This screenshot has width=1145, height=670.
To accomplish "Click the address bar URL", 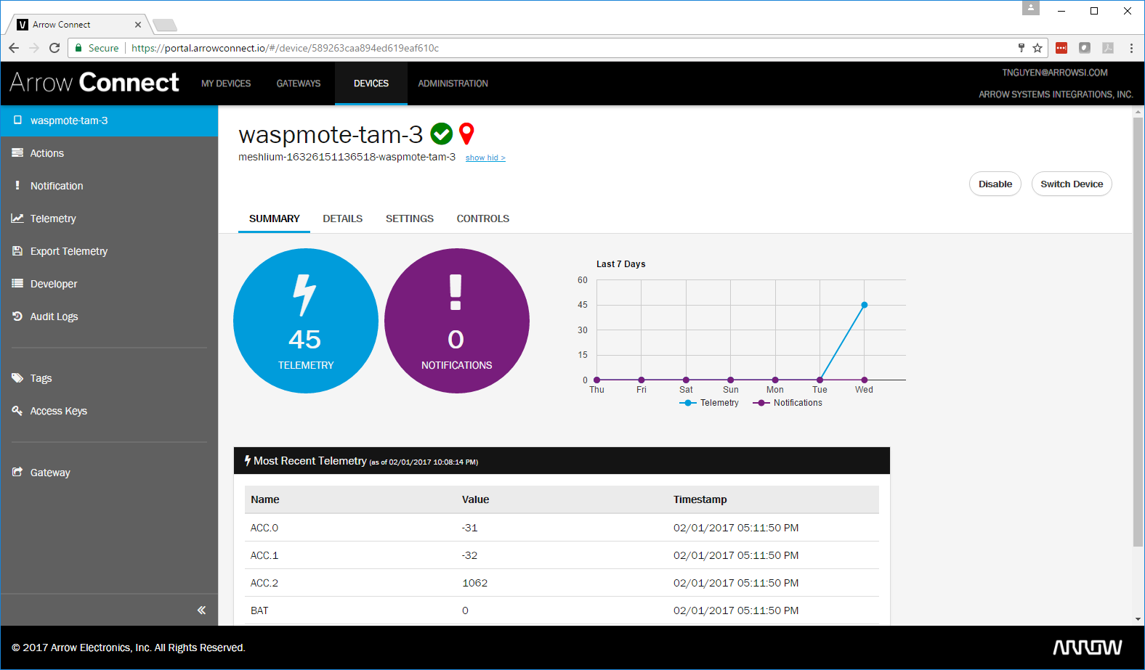I will coord(285,48).
